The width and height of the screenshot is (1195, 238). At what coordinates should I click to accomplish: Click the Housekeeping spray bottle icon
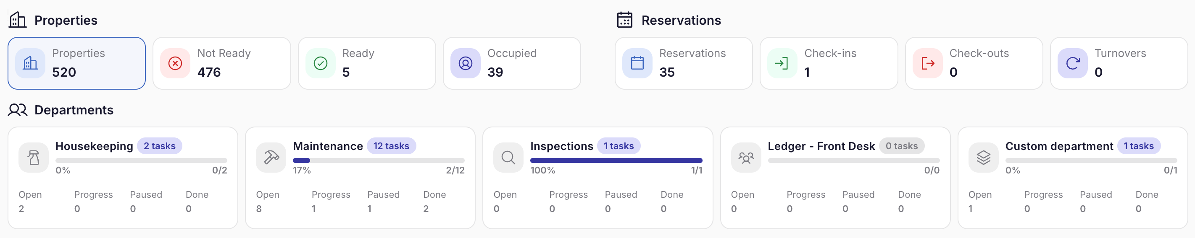[x=33, y=158]
